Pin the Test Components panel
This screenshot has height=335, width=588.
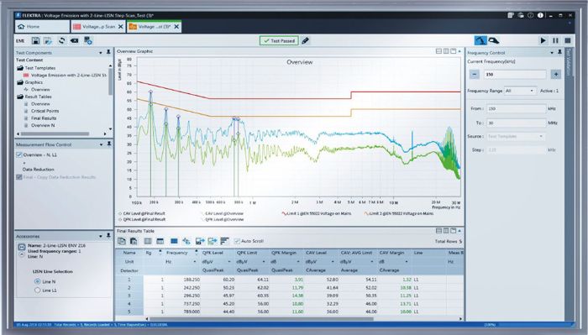(108, 52)
